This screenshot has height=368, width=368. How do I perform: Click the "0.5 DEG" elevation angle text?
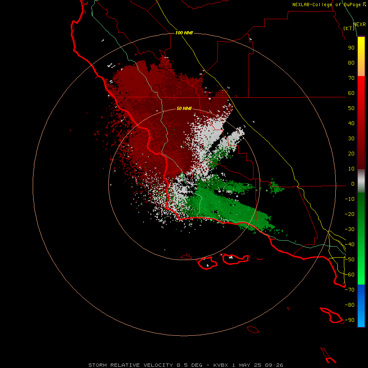point(189,365)
